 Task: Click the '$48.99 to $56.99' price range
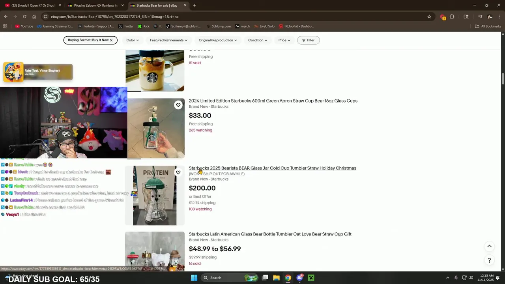pyautogui.click(x=215, y=249)
